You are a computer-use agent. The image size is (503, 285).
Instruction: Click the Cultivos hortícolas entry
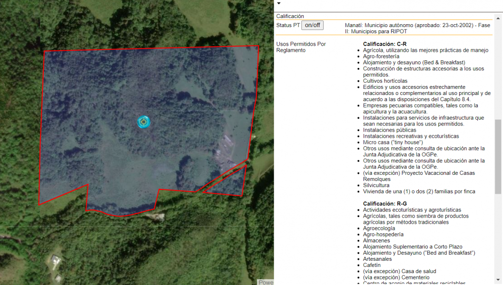386,81
